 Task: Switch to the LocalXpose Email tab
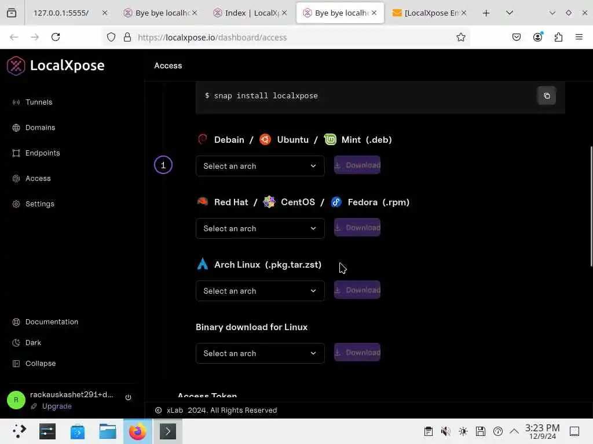tap(429, 13)
